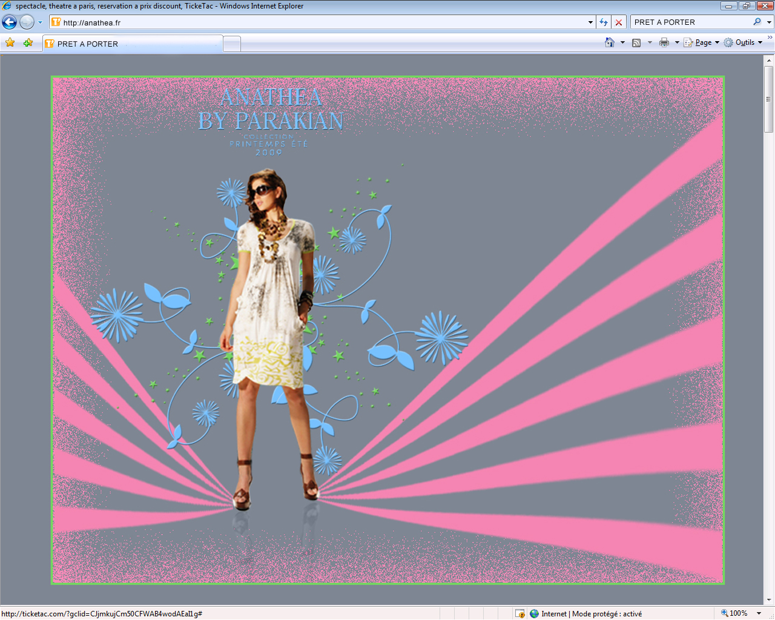Minimize the Internet Explorer window
Viewport: 775px width, 620px height.
click(x=729, y=6)
